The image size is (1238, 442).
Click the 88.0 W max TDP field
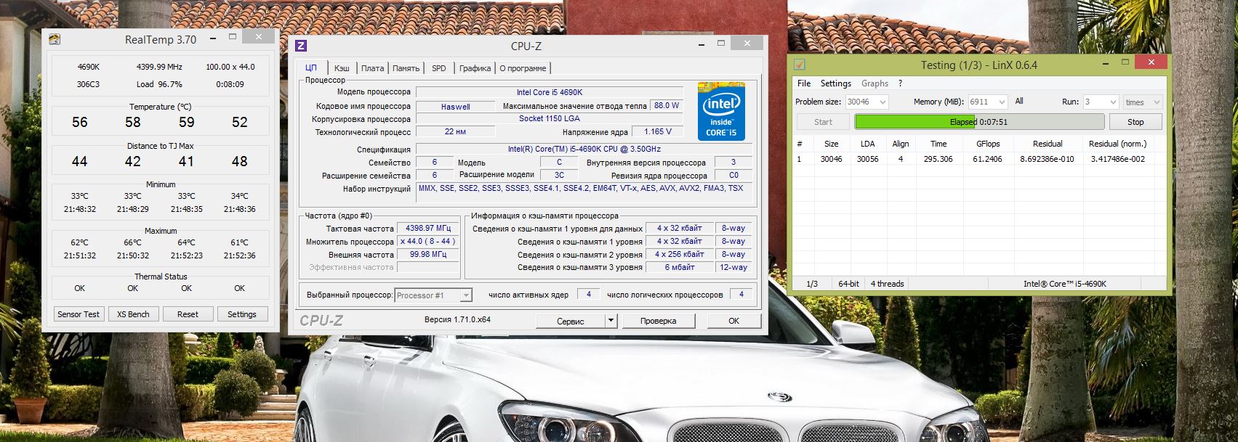point(667,105)
